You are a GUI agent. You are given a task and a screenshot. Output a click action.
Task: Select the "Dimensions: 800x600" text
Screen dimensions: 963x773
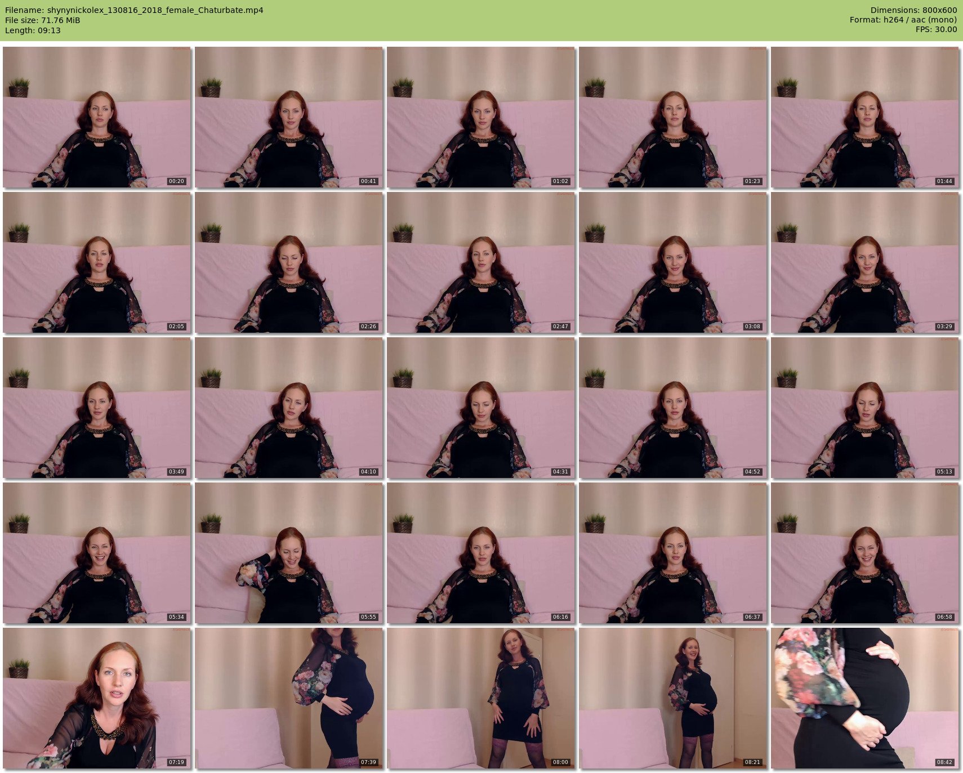[913, 10]
